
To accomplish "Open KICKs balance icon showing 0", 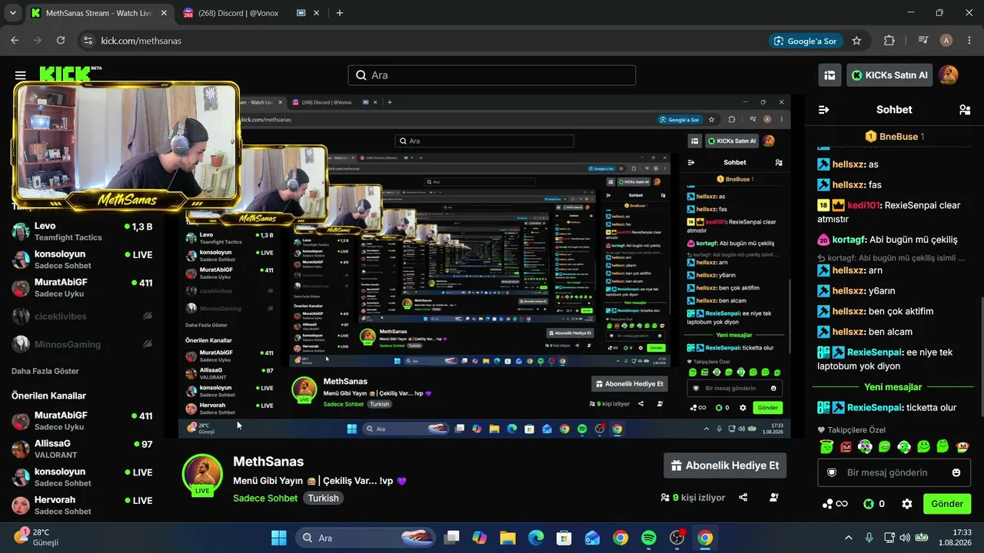I will coord(873,504).
